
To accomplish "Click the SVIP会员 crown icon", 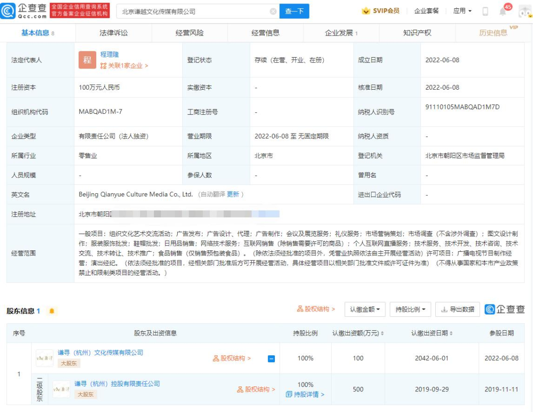I will (x=366, y=11).
